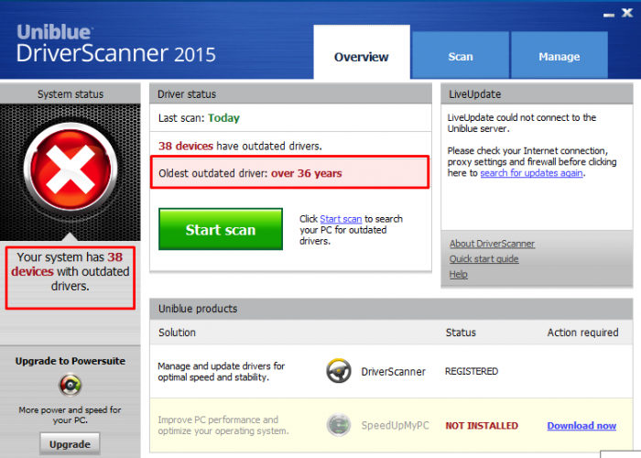Click the REGISTERED status text
The height and width of the screenshot is (458, 641).
(472, 371)
